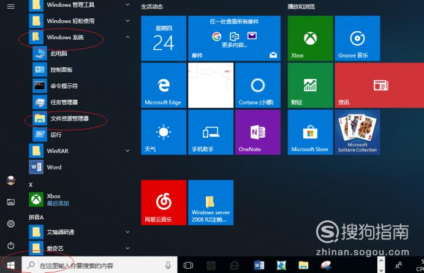
Task: Open Windows server 2008 R2 folder tile
Action: point(211,203)
